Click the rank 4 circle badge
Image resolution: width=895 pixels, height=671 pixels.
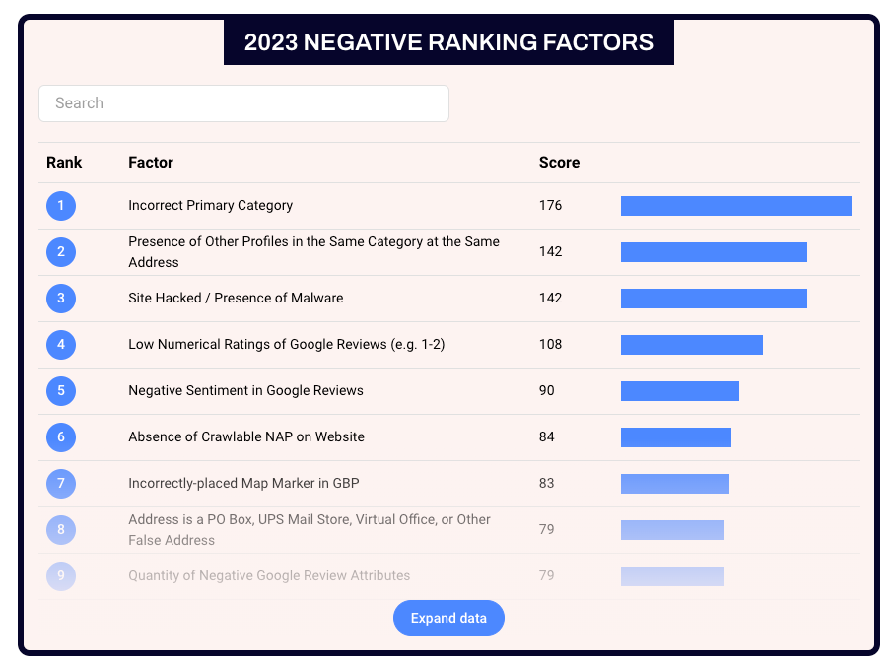tap(61, 345)
